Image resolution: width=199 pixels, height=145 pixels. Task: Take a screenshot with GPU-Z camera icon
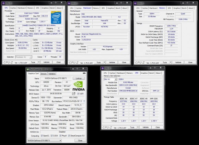(84, 73)
